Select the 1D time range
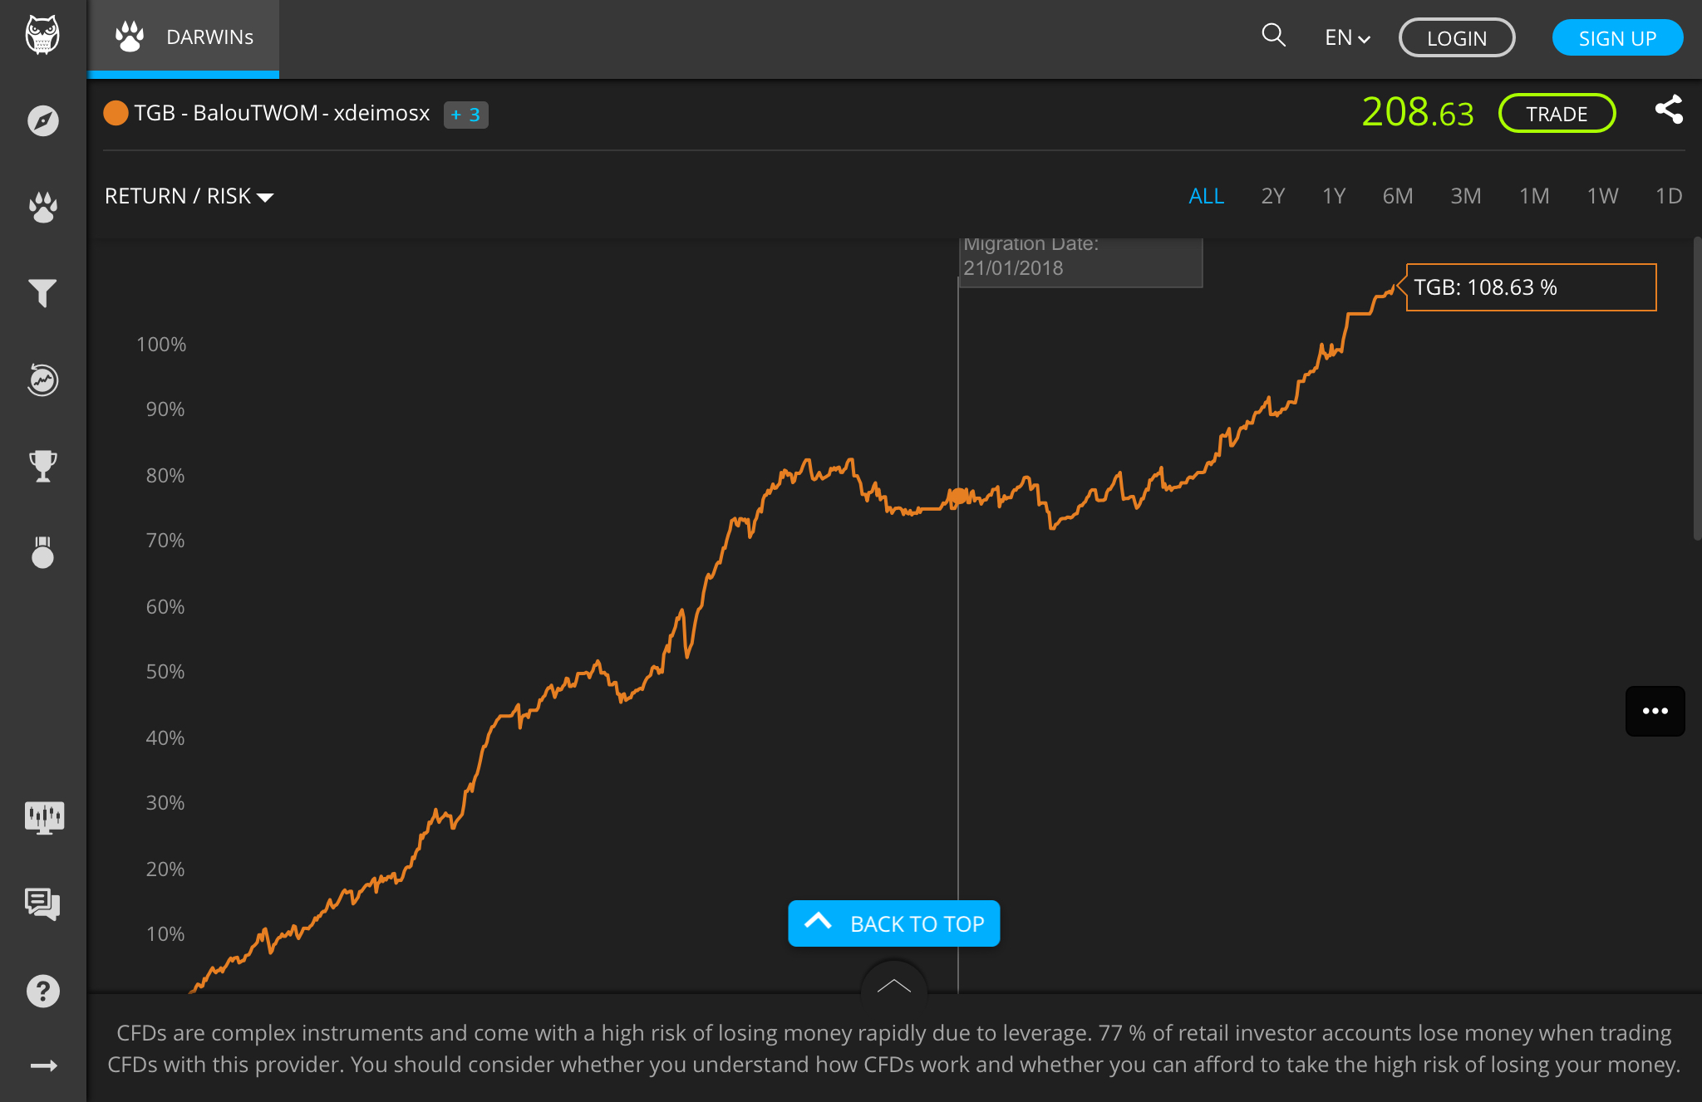Image resolution: width=1702 pixels, height=1102 pixels. coord(1669,196)
